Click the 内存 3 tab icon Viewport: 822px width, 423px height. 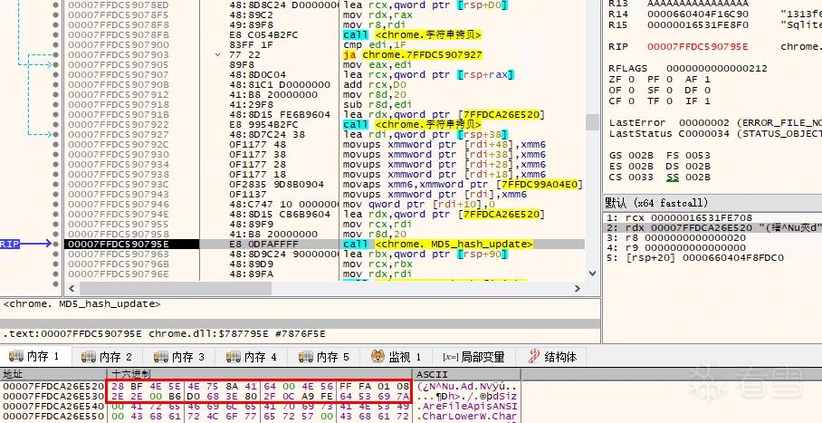161,357
